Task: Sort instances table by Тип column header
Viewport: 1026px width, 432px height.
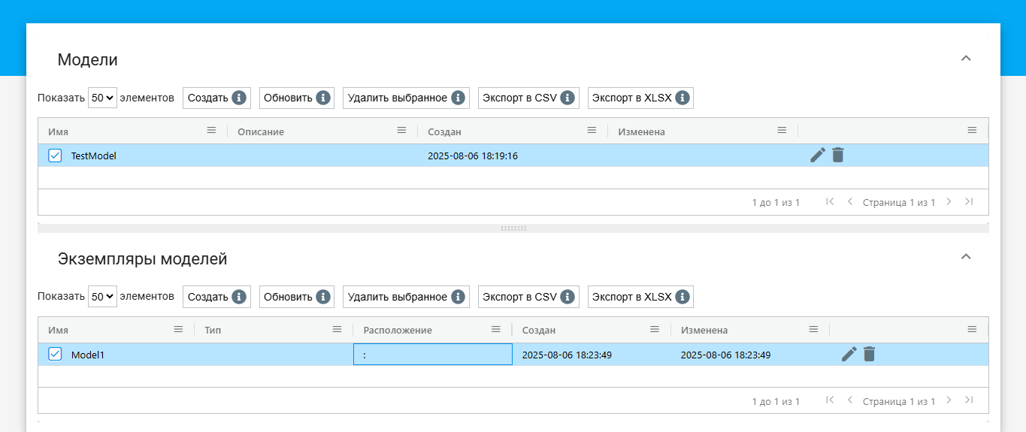Action: coord(213,331)
